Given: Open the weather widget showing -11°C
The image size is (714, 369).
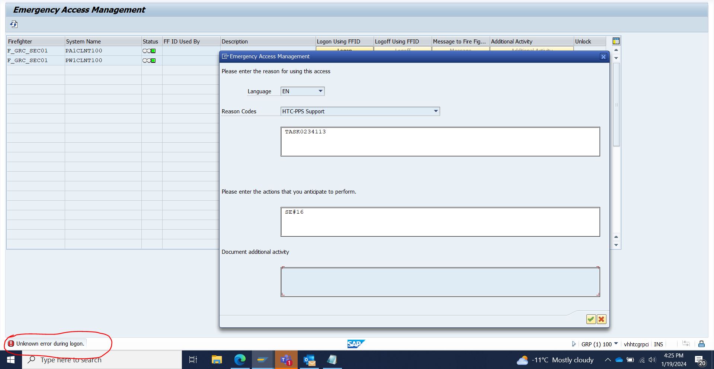Looking at the screenshot, I should [x=555, y=360].
